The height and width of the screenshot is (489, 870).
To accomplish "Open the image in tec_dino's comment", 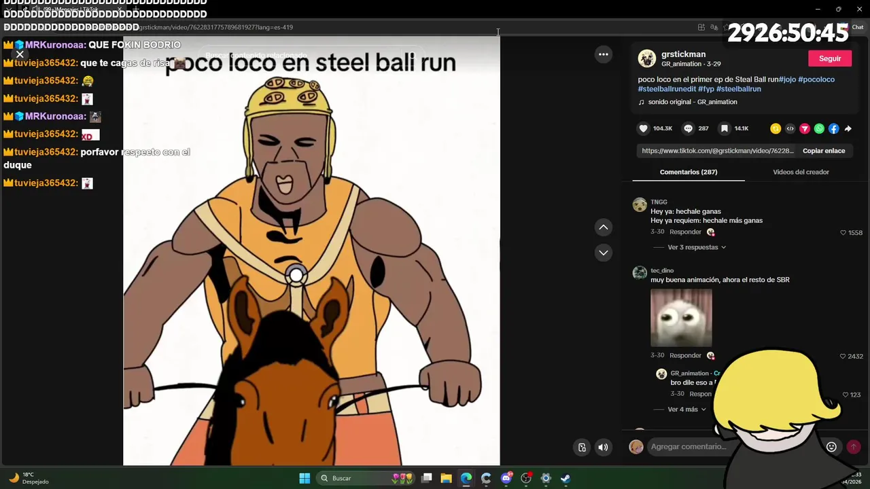I will [x=681, y=318].
